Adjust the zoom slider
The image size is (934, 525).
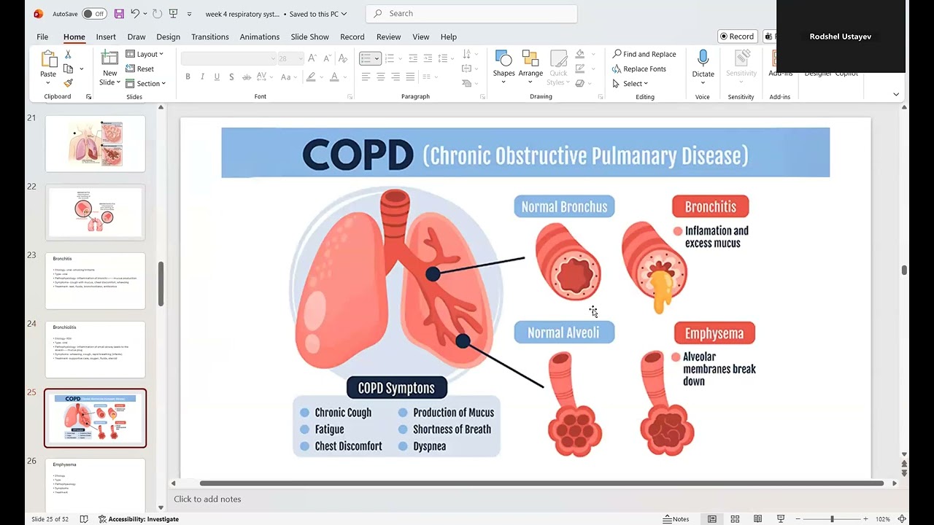tap(832, 519)
